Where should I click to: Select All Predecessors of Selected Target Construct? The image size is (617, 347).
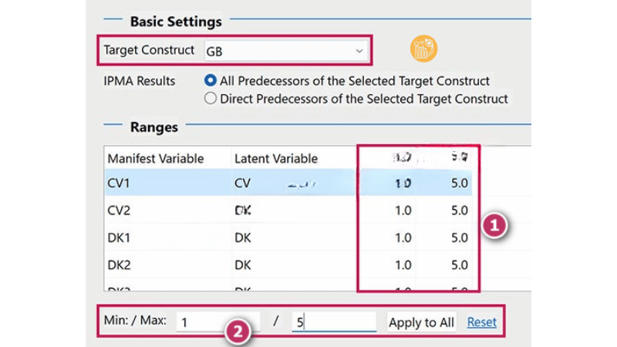[210, 80]
